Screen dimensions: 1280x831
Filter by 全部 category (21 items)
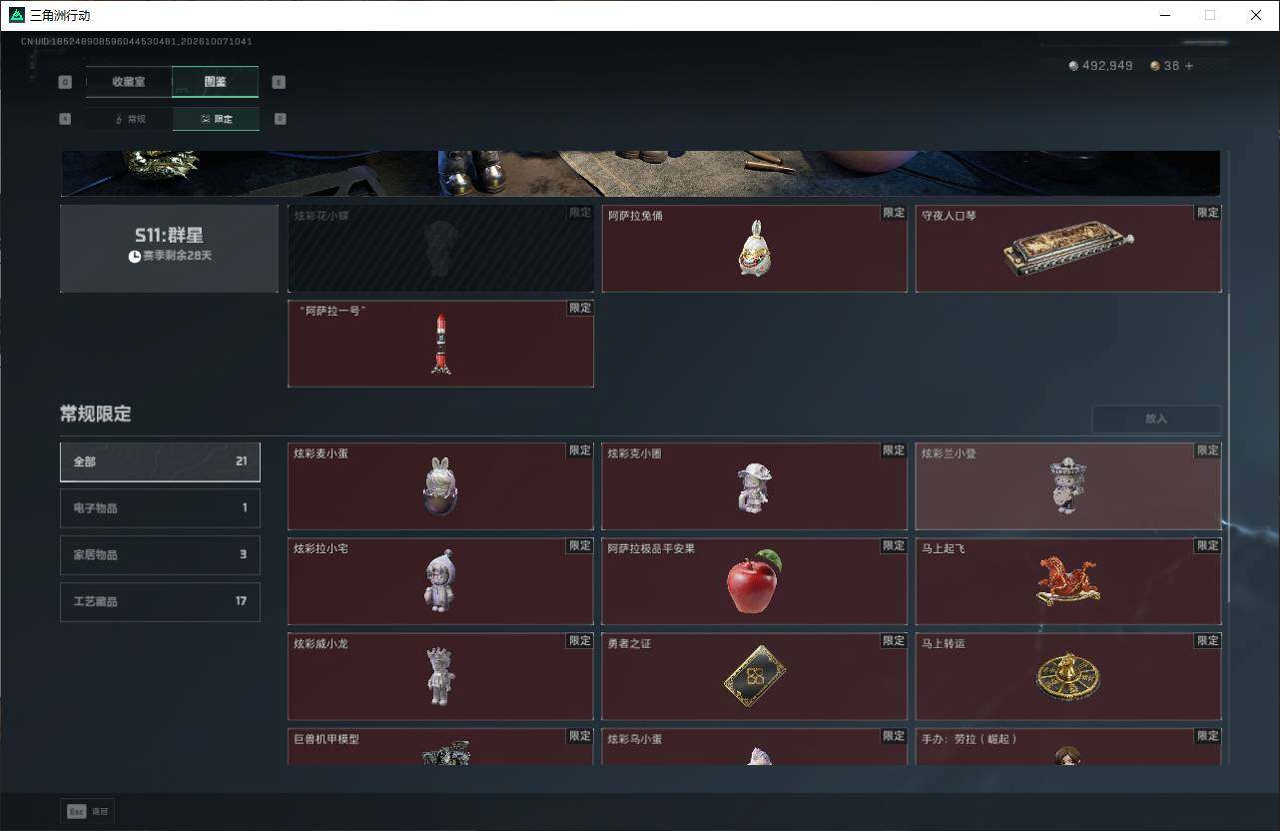click(x=160, y=461)
